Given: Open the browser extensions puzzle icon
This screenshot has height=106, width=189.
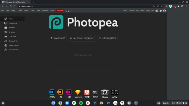Looking at the screenshot, I should pyautogui.click(x=178, y=6).
